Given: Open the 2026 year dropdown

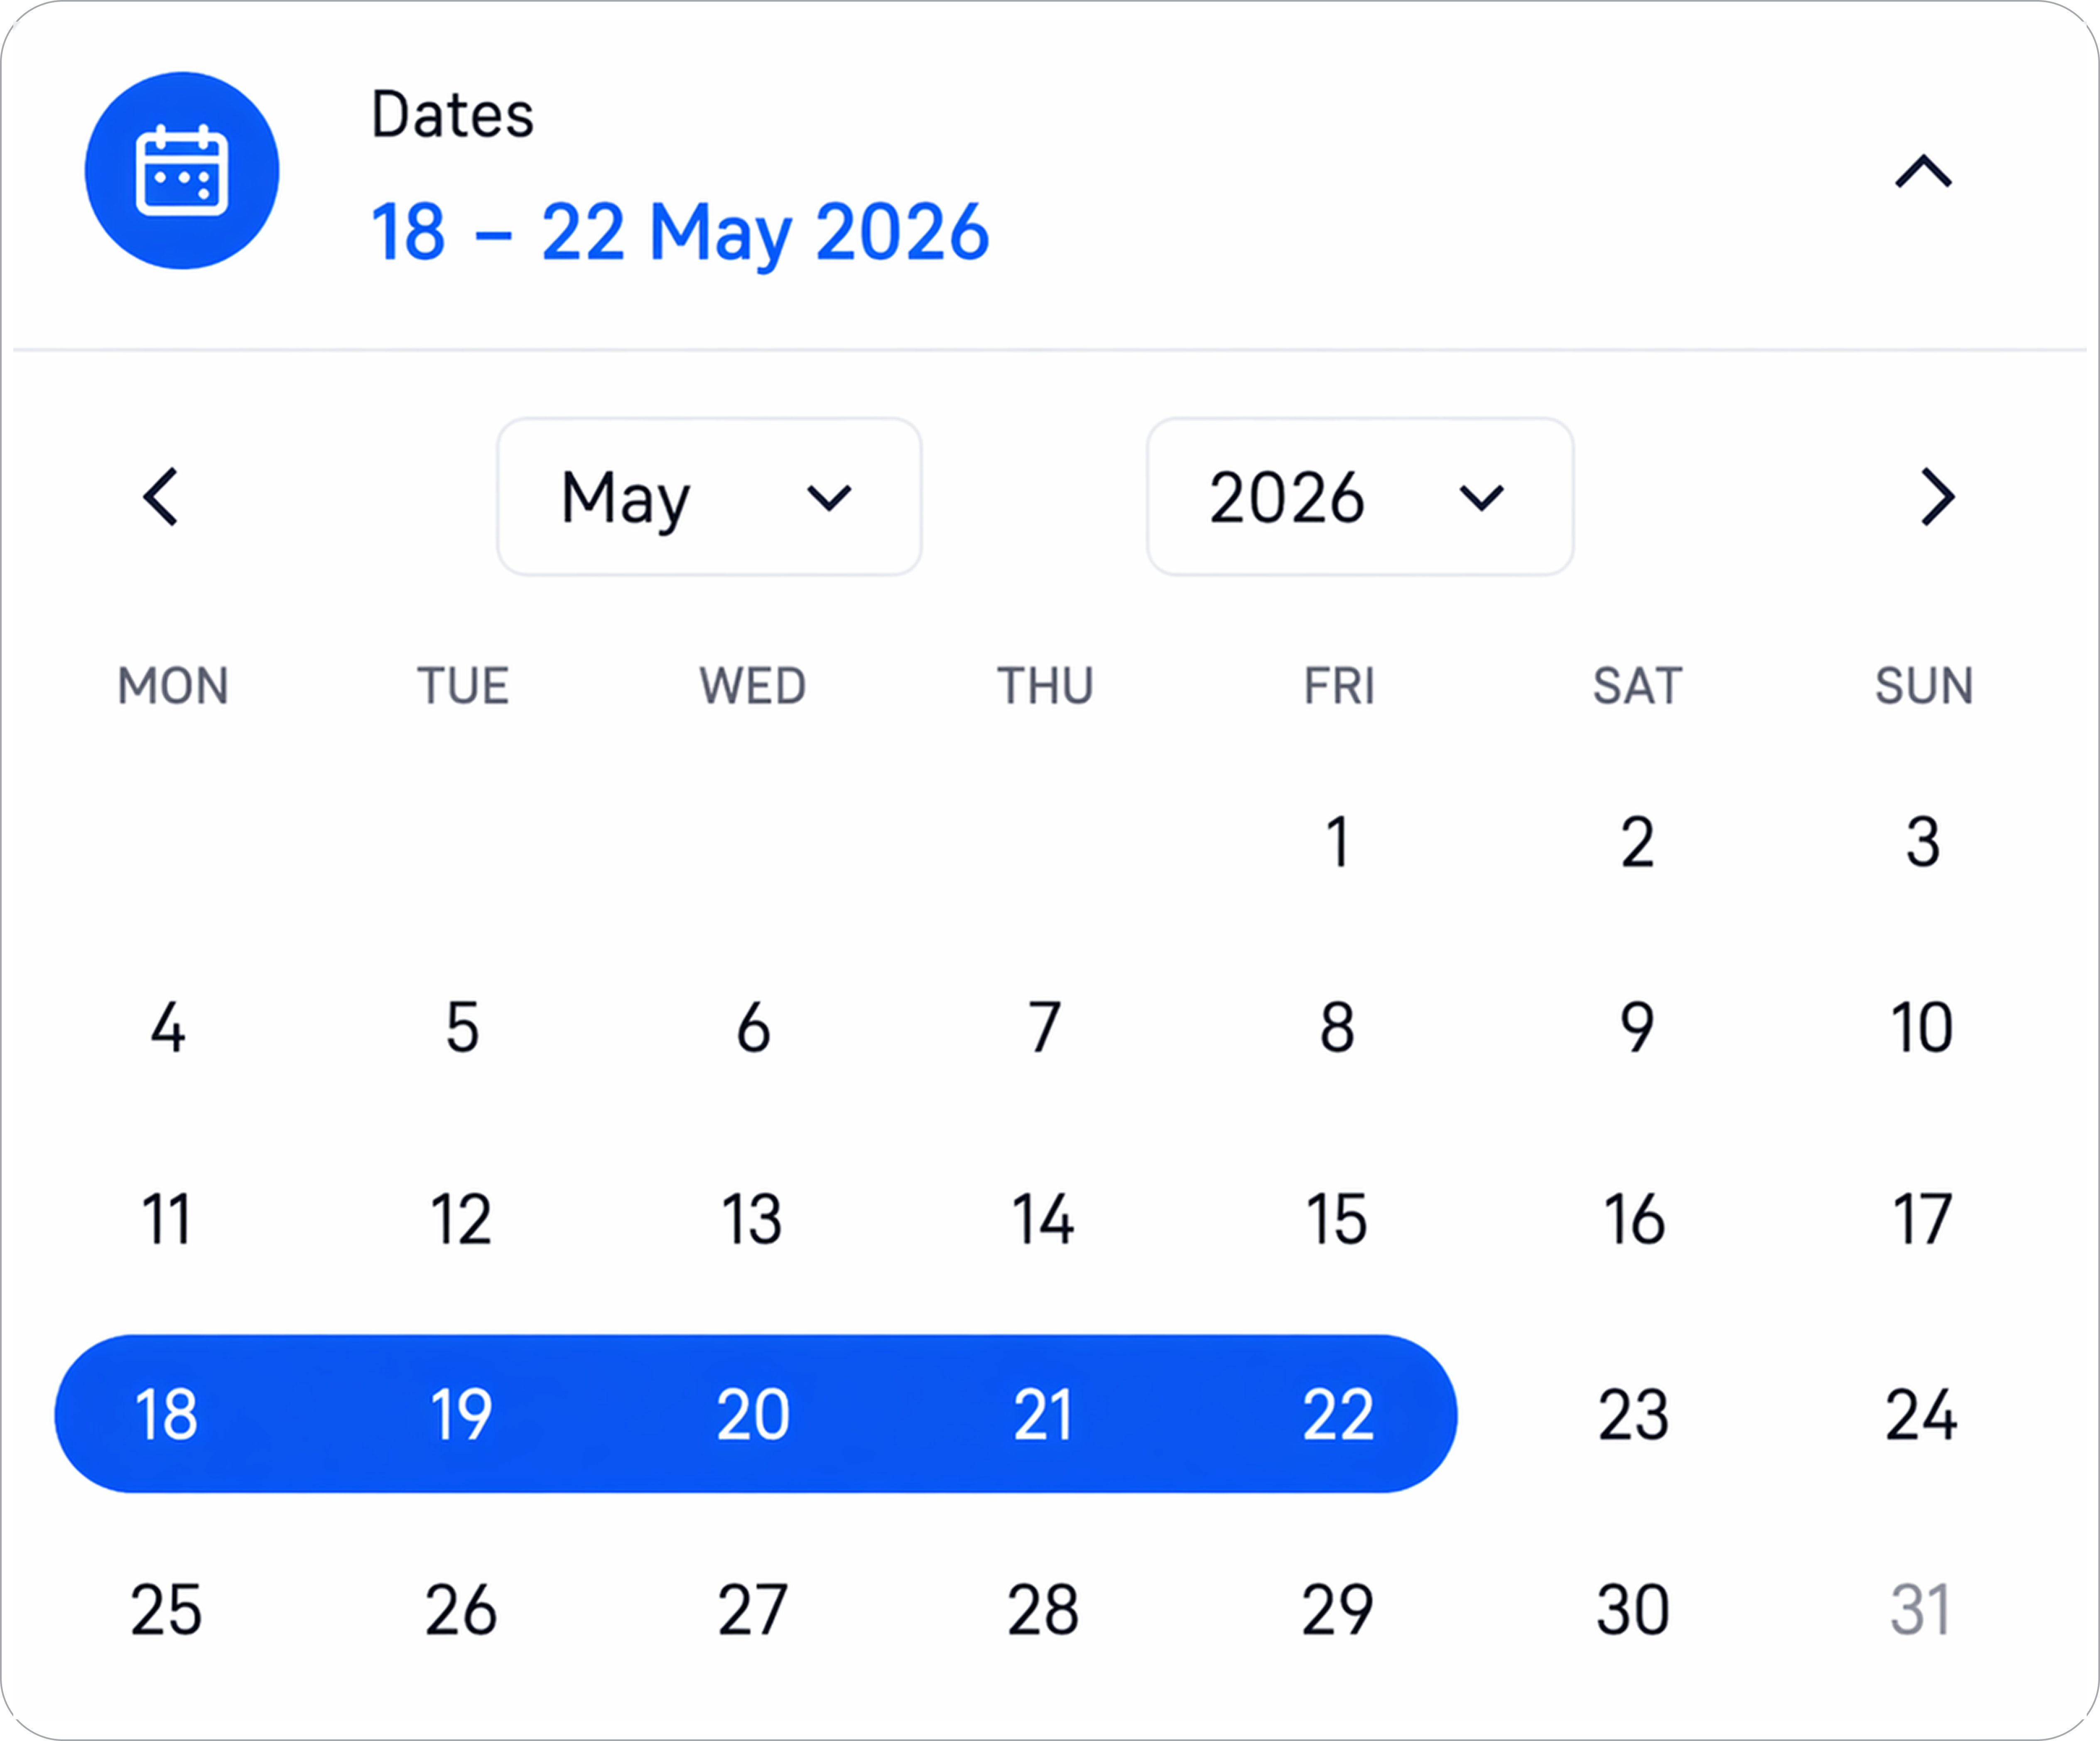Looking at the screenshot, I should 1359,497.
